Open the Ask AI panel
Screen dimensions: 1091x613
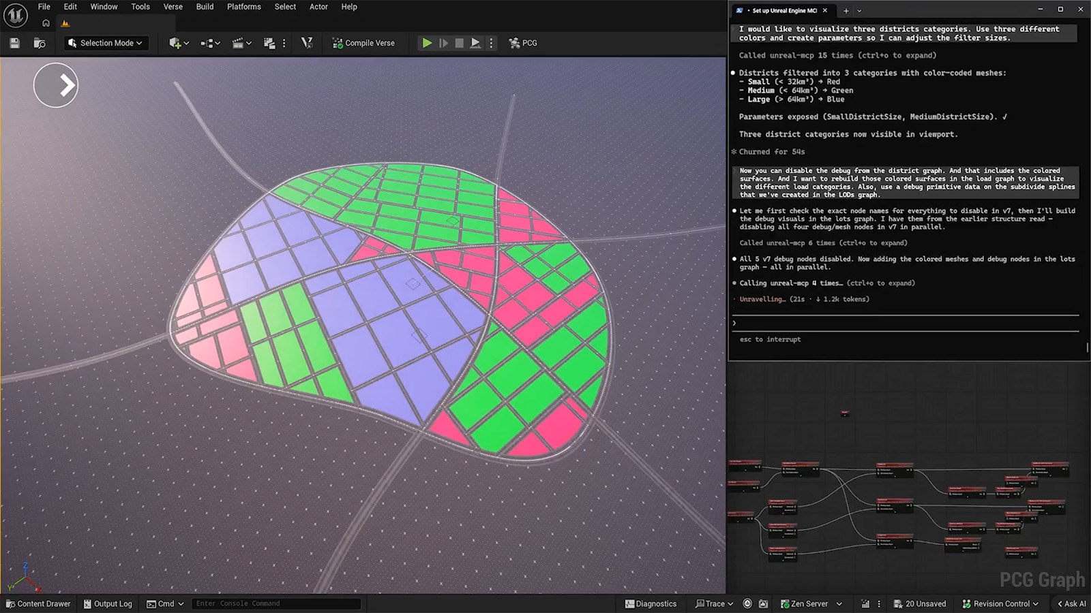coord(1072,603)
